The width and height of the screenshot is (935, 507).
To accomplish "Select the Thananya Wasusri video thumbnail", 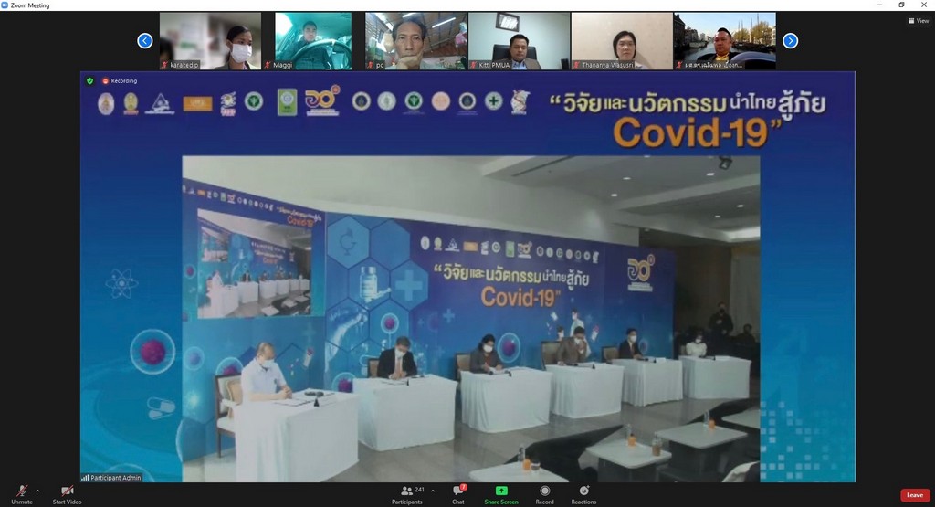I will pyautogui.click(x=622, y=41).
